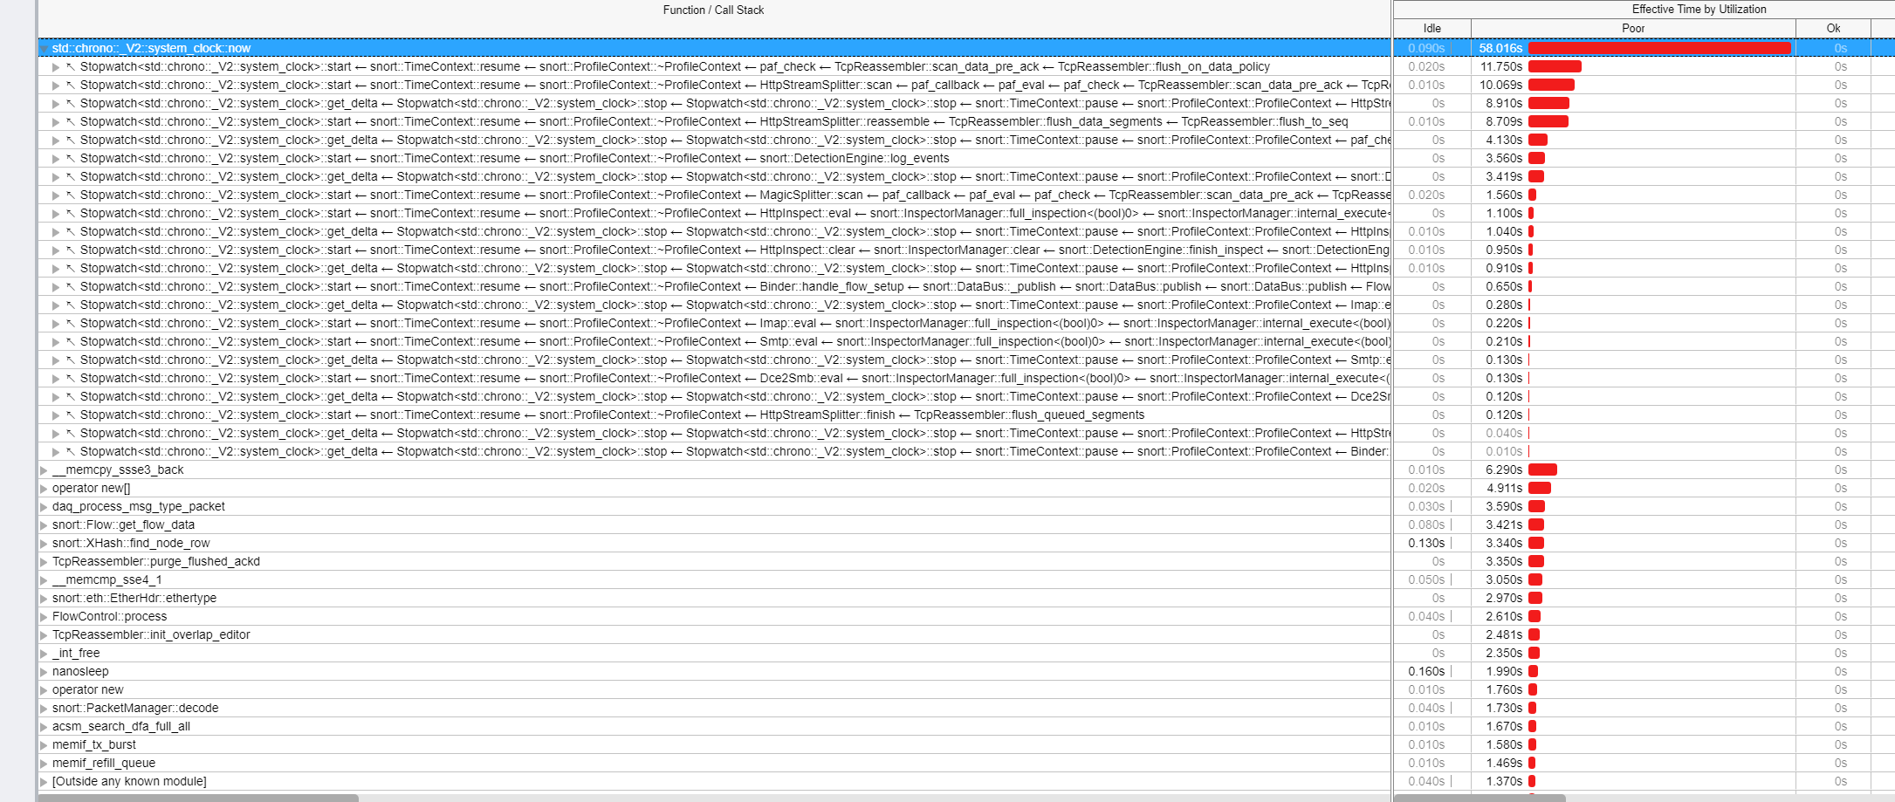Expand the operator new[] function row
Screen dimensions: 1895x802
[x=44, y=489]
